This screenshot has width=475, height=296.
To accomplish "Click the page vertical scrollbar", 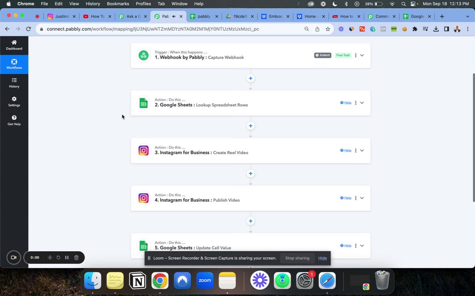I will click(473, 138).
